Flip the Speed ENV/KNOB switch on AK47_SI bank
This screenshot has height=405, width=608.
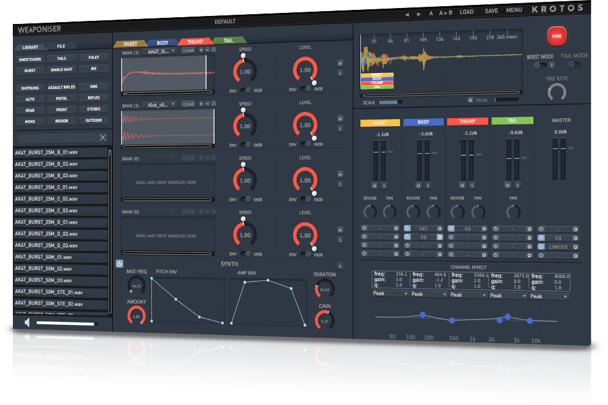click(x=245, y=90)
